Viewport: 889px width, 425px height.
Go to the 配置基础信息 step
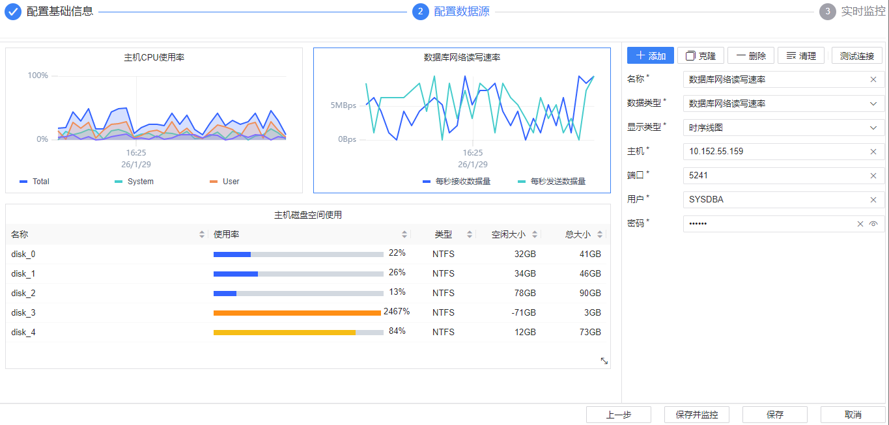pos(60,11)
